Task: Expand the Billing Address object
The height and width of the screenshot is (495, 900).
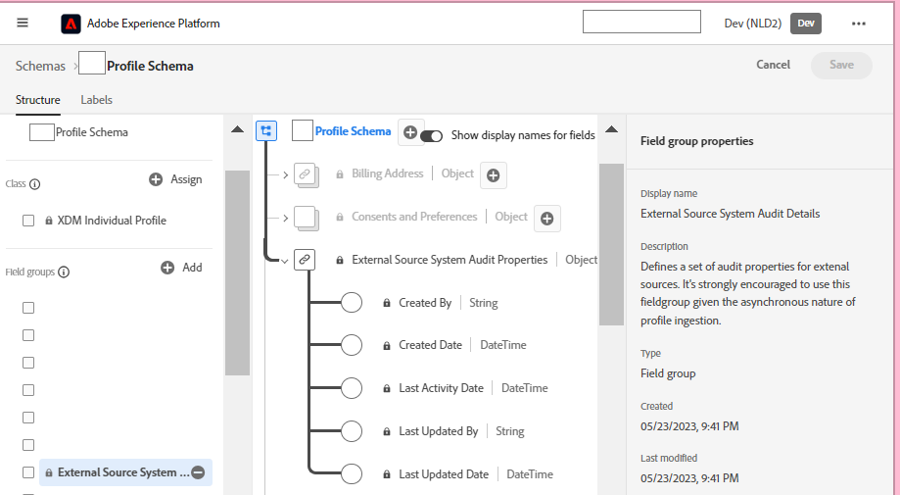Action: 286,174
